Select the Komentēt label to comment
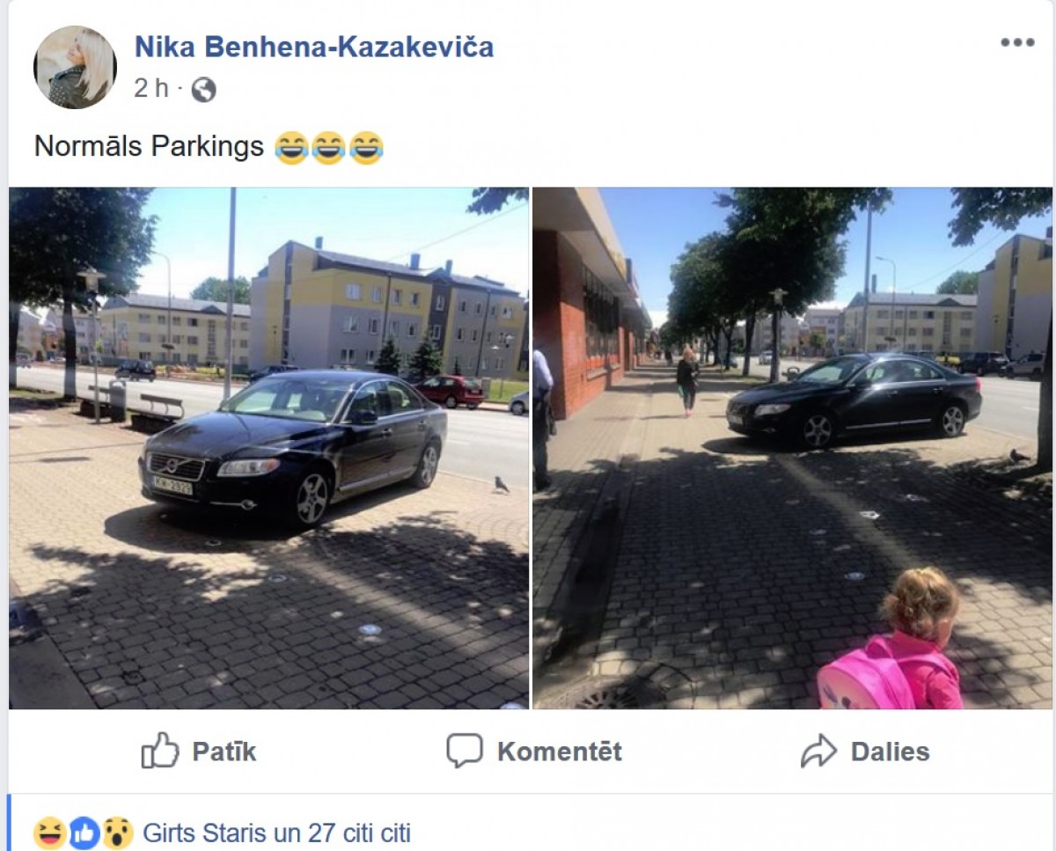This screenshot has height=851, width=1056. 560,752
